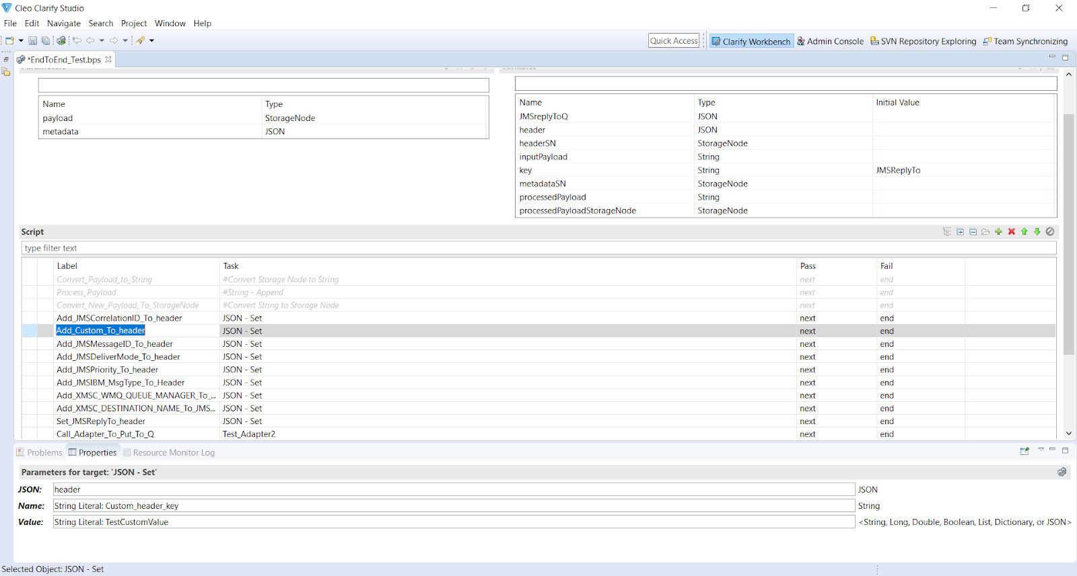Move selected task up with green arrow

tap(1024, 232)
